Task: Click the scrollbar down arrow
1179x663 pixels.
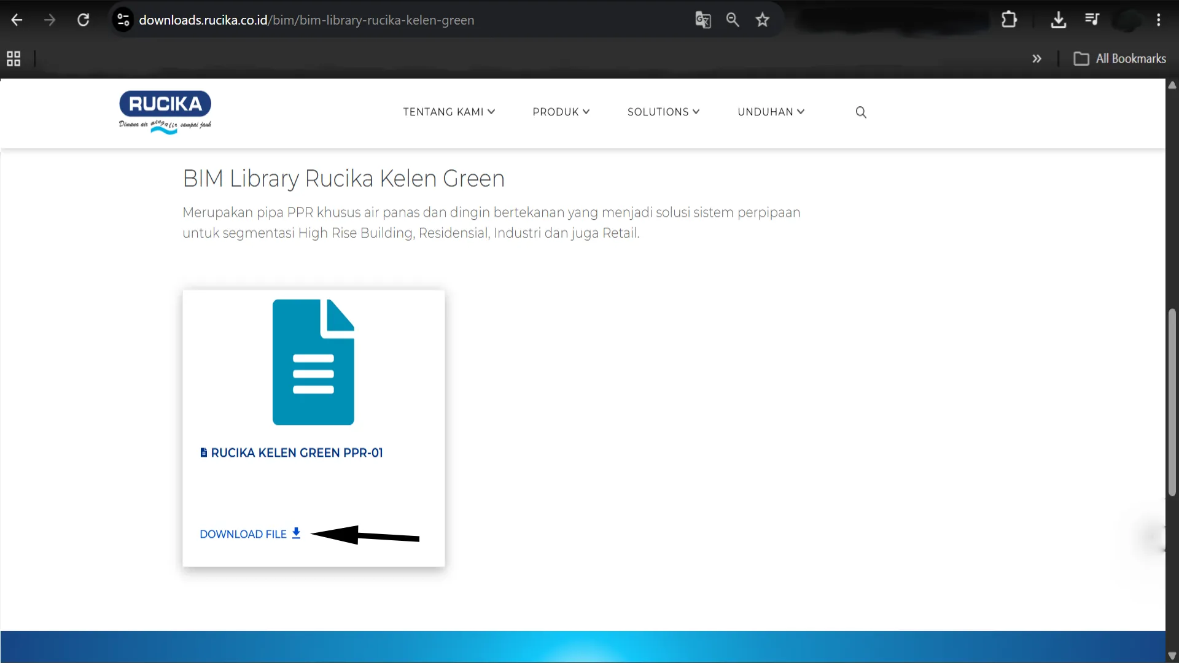Action: [1172, 656]
